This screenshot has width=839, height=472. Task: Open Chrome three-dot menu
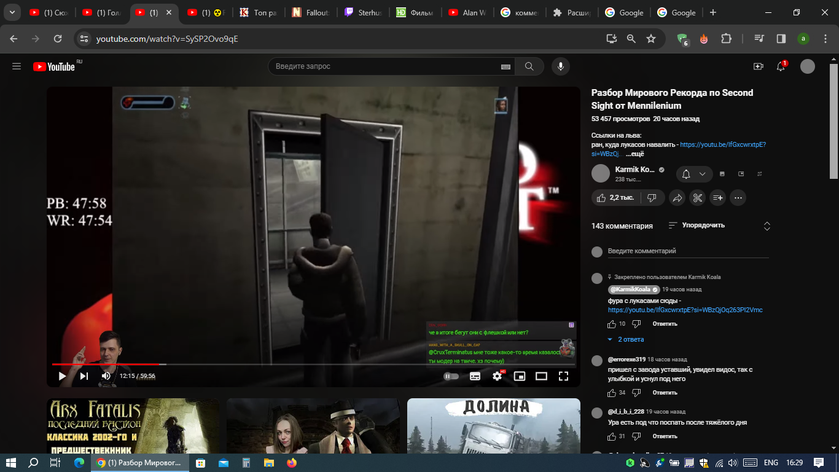tap(825, 39)
